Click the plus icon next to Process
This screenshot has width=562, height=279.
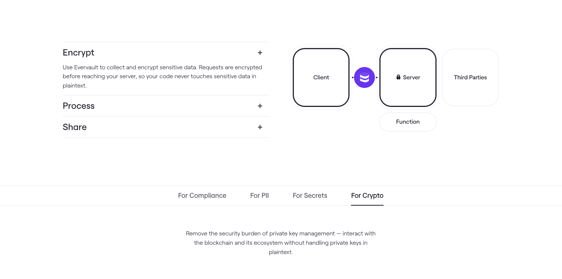tap(260, 106)
